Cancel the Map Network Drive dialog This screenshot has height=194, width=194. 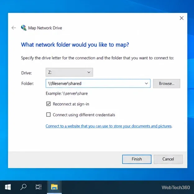pos(168,159)
